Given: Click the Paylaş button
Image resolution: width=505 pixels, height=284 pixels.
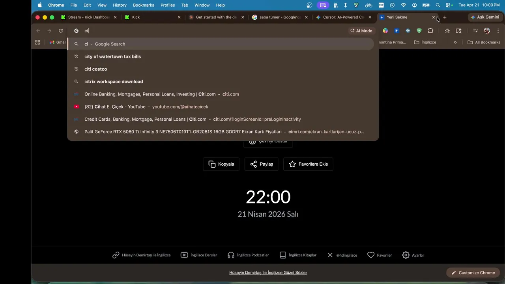Looking at the screenshot, I should coord(261,164).
